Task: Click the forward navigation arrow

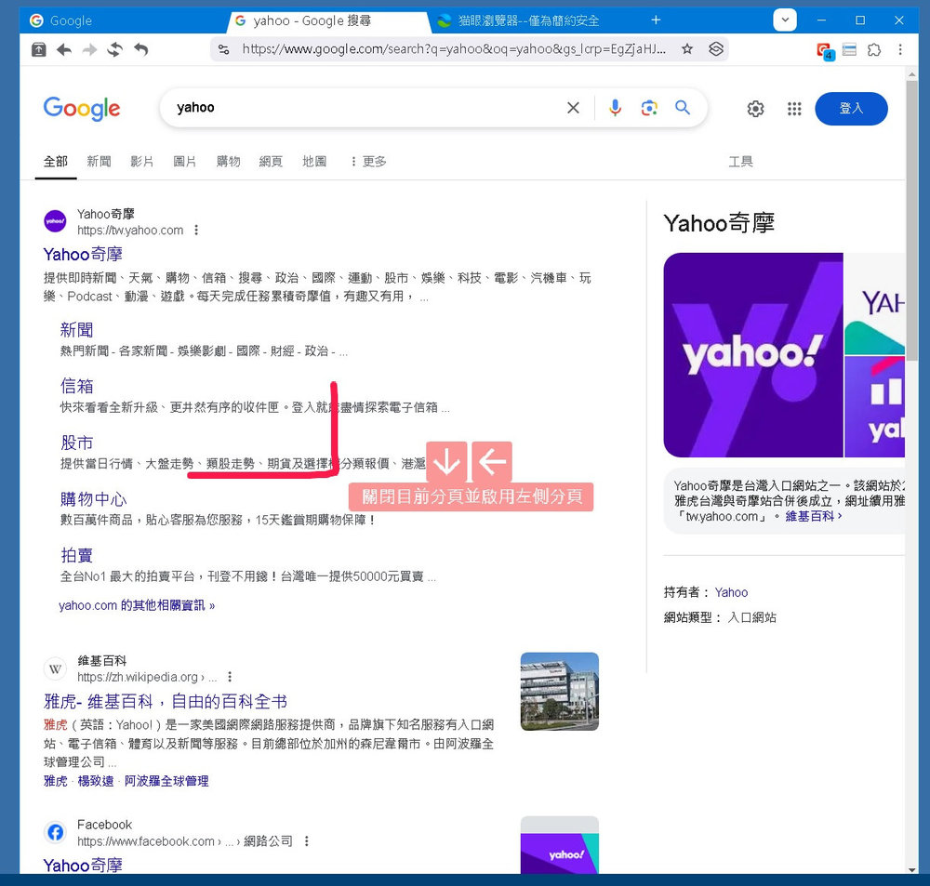Action: click(x=89, y=50)
